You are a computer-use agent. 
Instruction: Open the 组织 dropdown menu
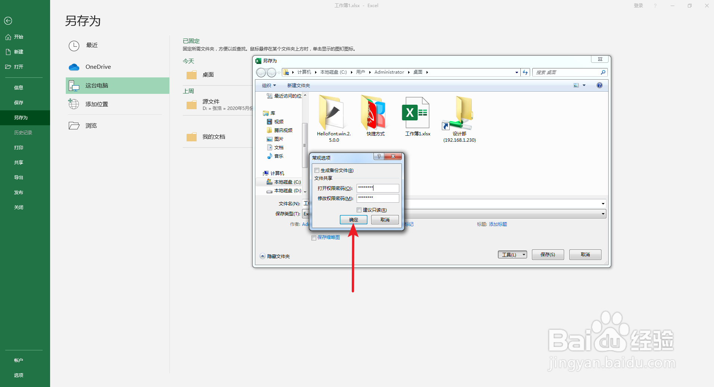[269, 86]
